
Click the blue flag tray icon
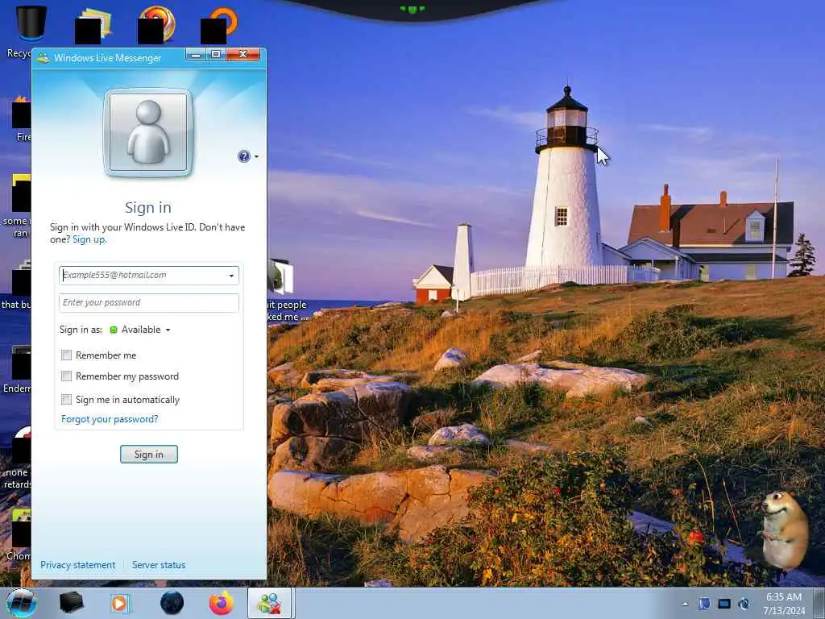point(704,604)
